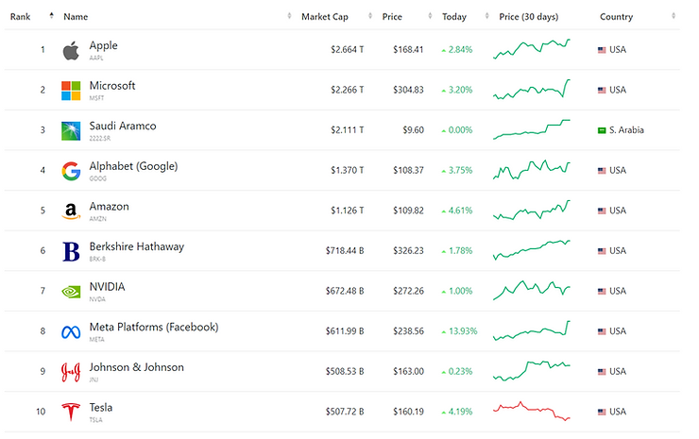
Task: Click Microsoft's price $304.83
Action: point(408,90)
